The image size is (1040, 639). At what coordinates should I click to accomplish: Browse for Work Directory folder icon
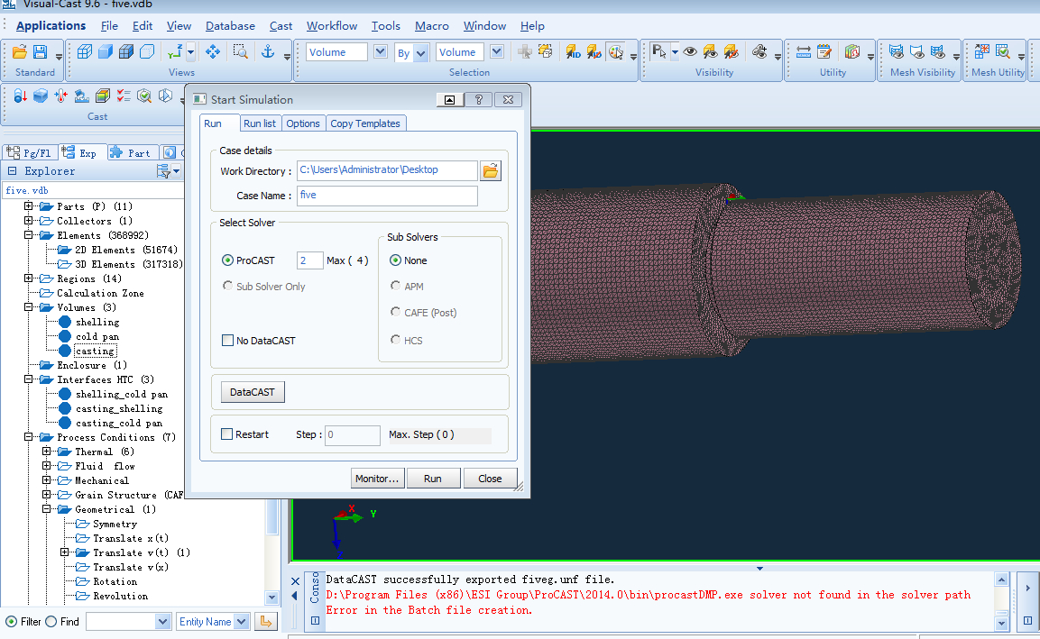pos(490,170)
